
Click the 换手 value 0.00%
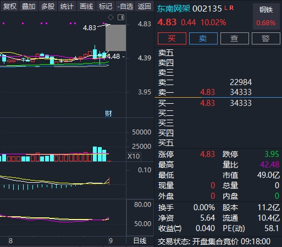click(x=204, y=207)
